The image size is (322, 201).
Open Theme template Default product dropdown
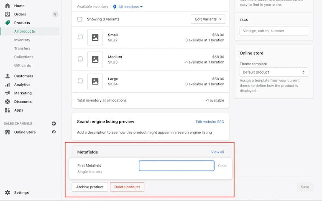pos(273,72)
